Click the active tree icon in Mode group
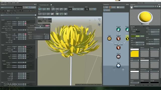This screenshot has height=90, width=161. tap(87, 9)
